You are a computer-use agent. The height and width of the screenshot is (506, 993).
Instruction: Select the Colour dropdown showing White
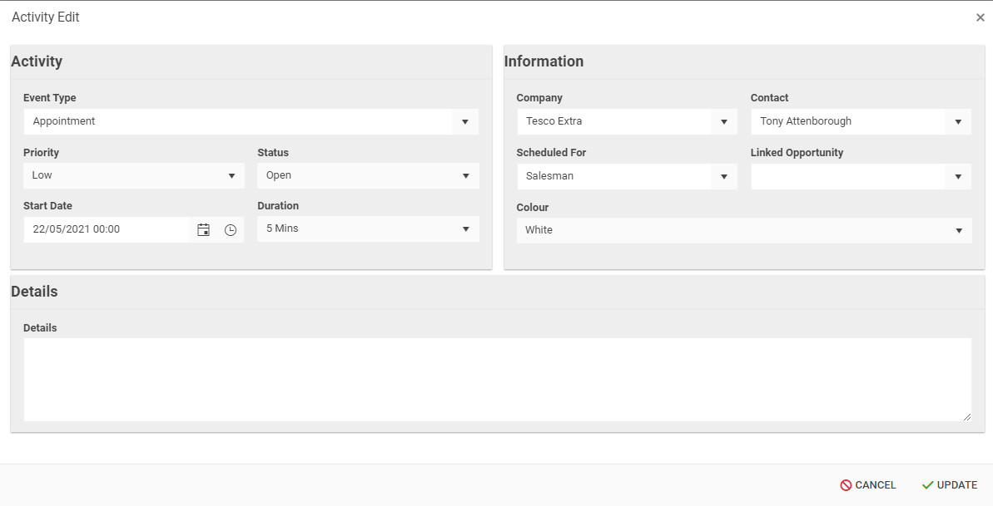743,230
